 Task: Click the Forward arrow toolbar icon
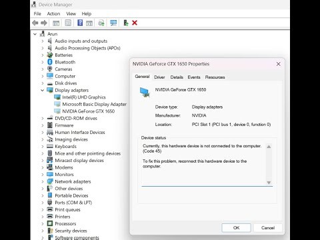pos(44,23)
